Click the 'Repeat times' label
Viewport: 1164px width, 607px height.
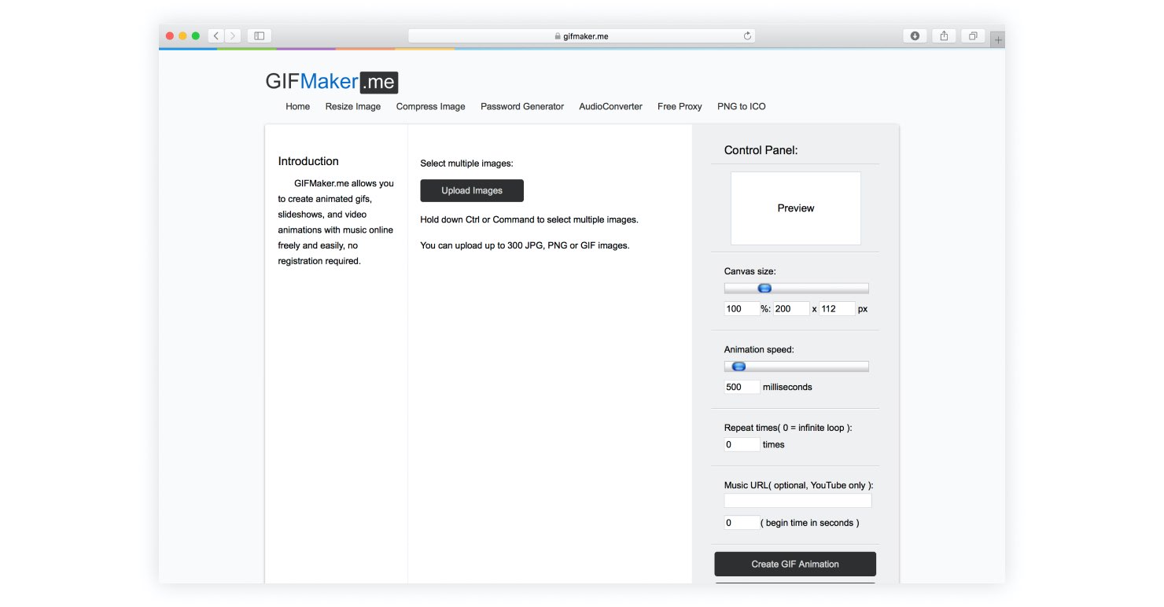click(x=788, y=428)
